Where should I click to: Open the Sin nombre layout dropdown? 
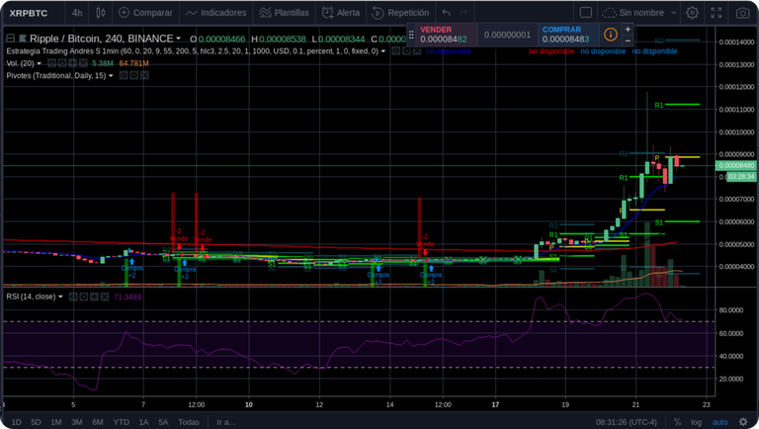[x=639, y=13]
